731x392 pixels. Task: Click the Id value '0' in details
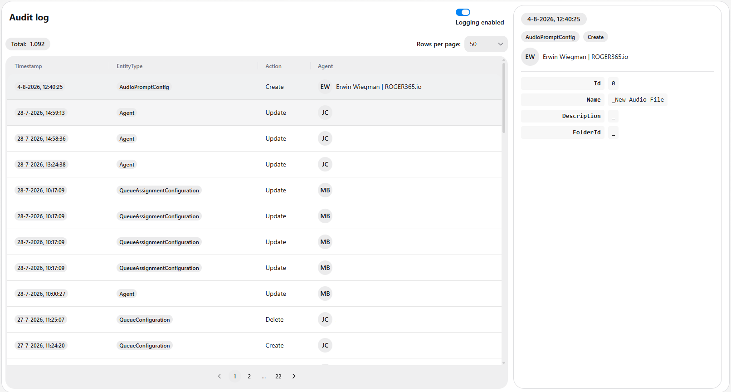[613, 83]
